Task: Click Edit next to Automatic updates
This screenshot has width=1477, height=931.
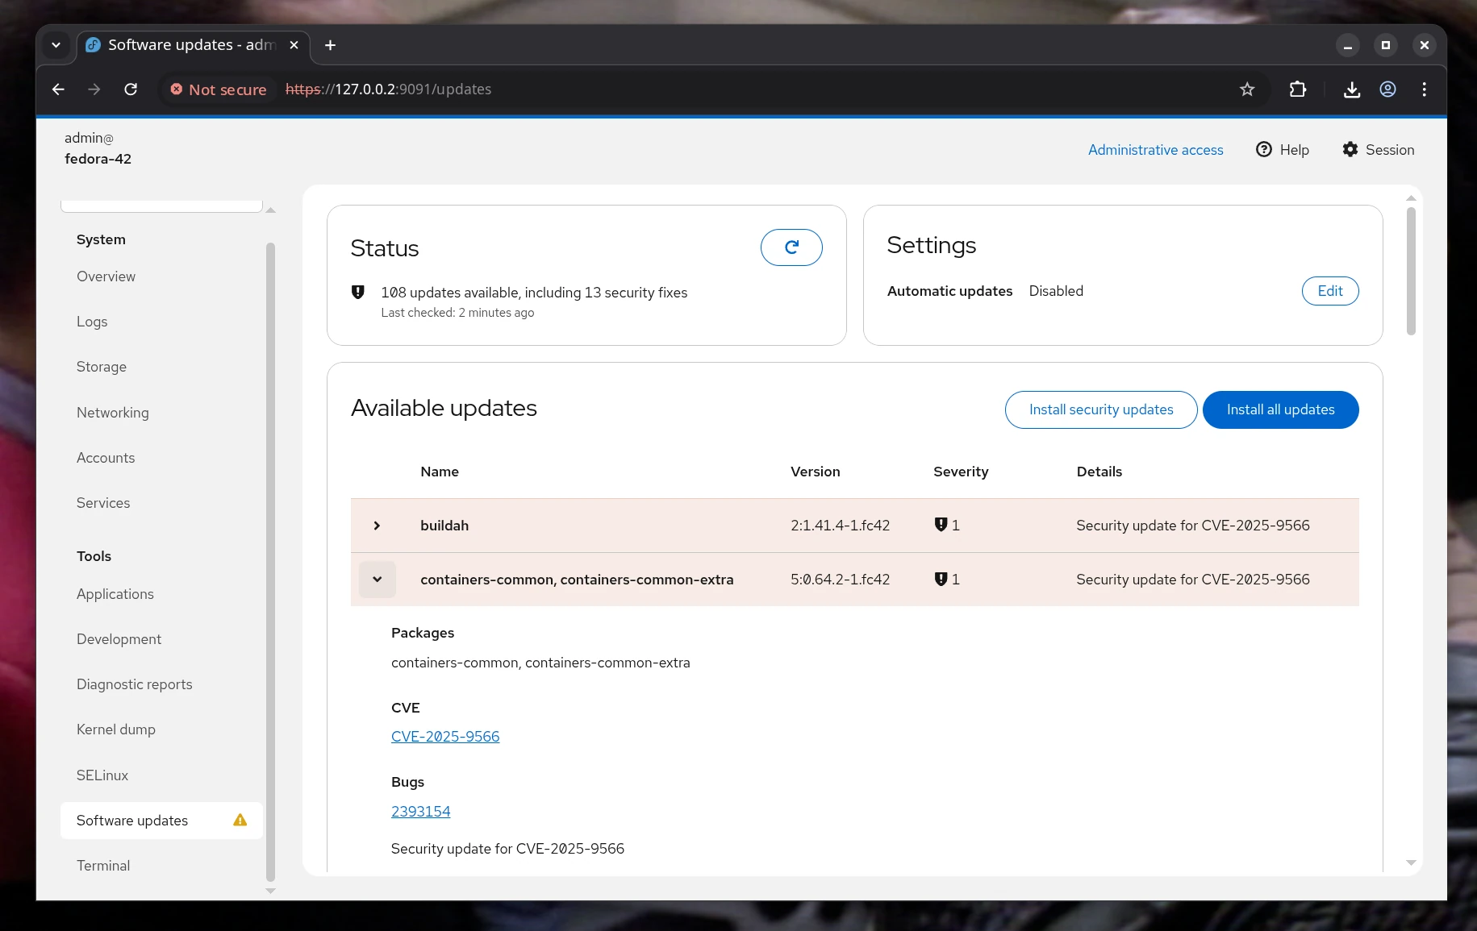Action: click(1329, 291)
